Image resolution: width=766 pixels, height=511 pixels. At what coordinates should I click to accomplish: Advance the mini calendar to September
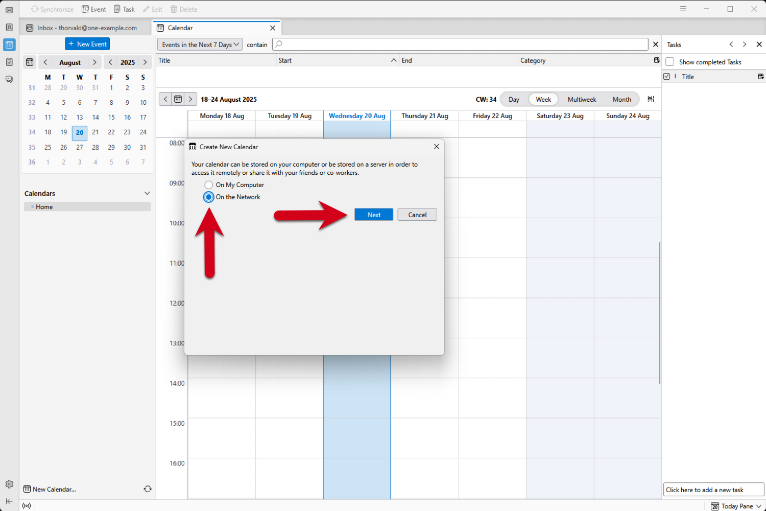coord(94,62)
